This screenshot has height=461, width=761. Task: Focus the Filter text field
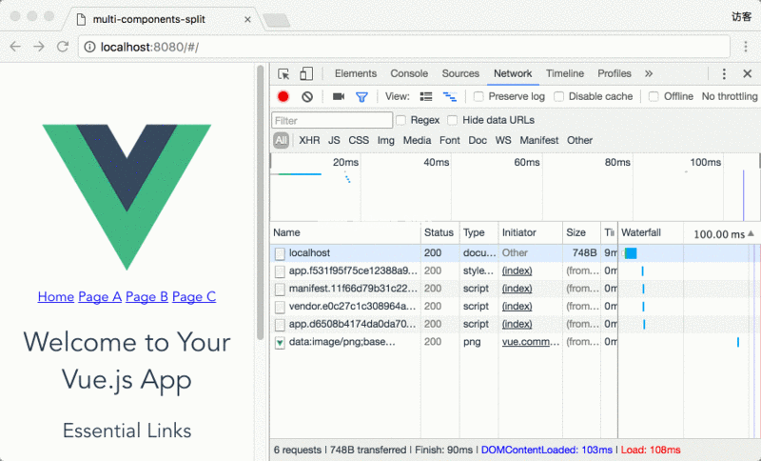coord(332,120)
